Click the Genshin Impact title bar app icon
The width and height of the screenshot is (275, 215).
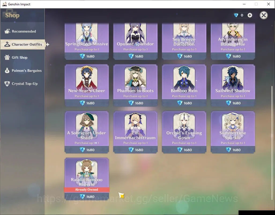(4, 4)
